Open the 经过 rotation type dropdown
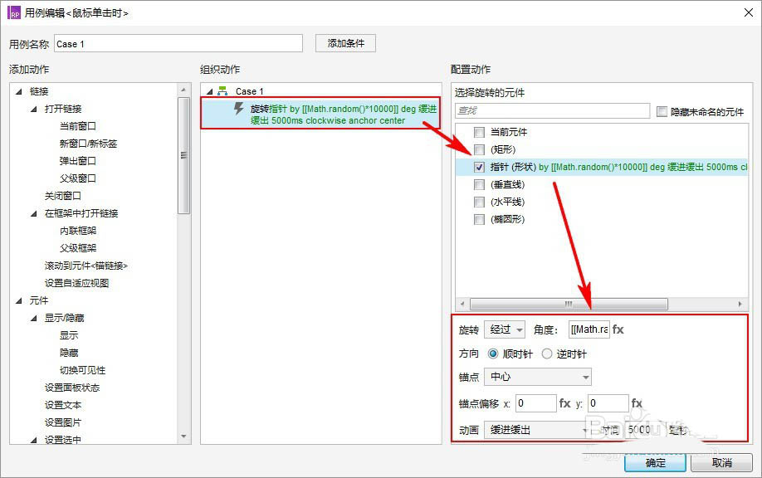Screen dimensions: 762x478 [505, 329]
